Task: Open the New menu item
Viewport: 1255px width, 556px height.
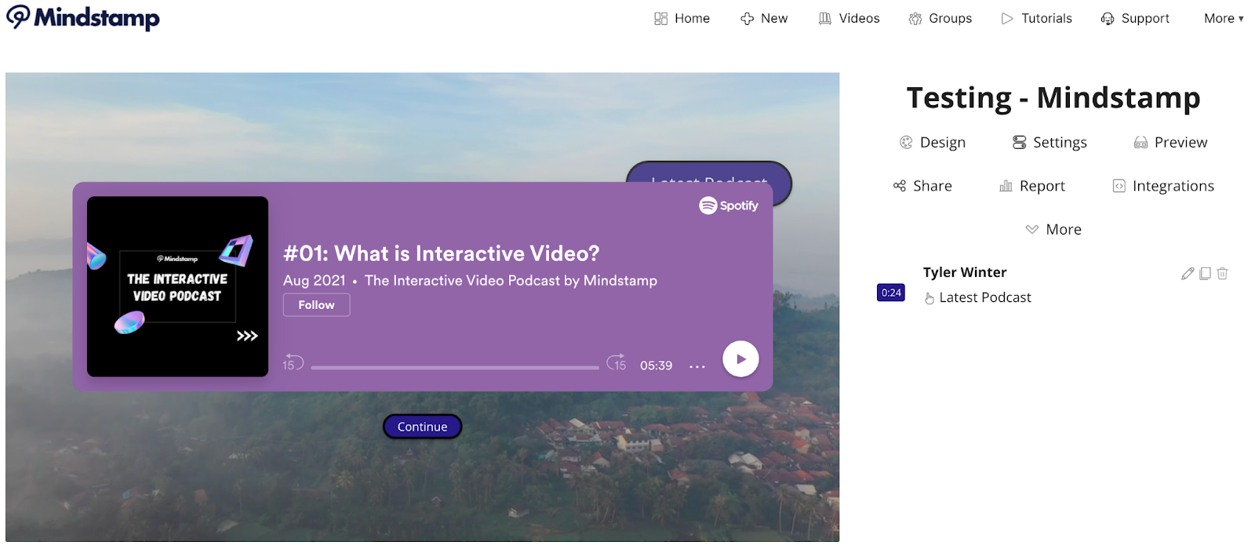Action: [x=764, y=18]
